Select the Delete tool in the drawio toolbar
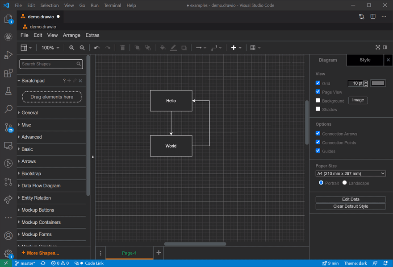 pos(123,48)
